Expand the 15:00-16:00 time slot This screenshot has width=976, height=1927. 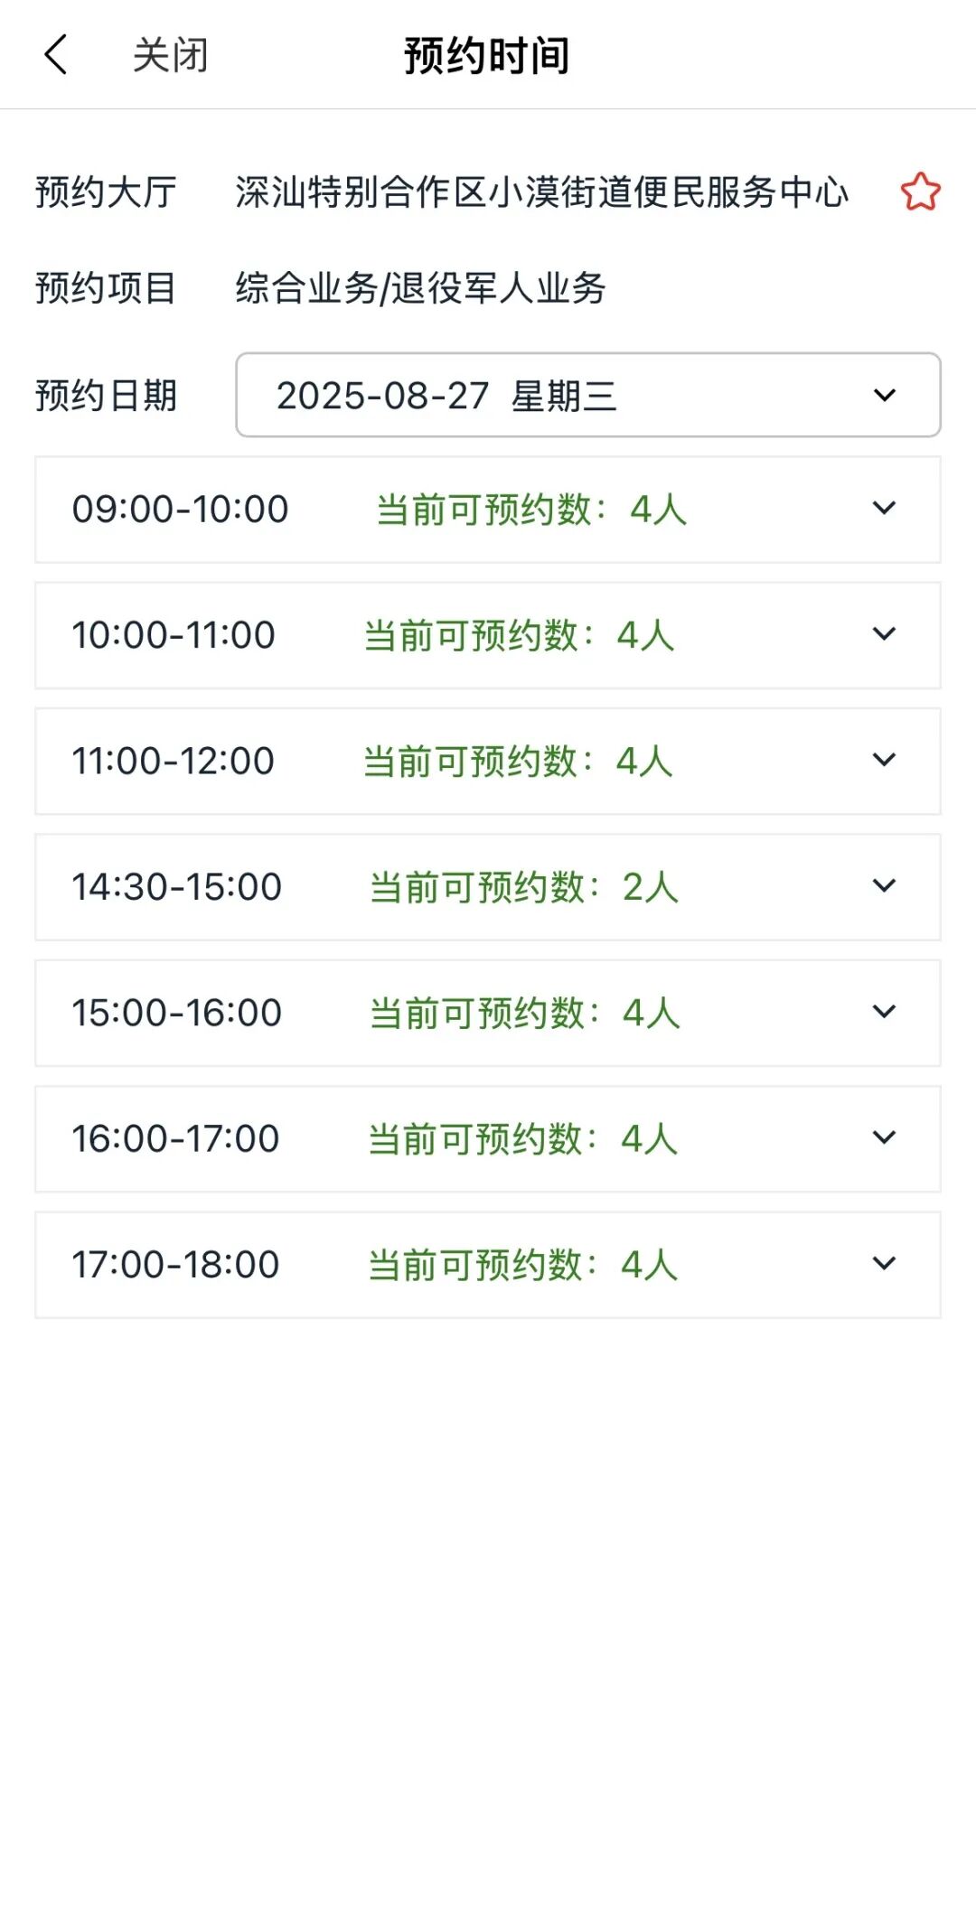[487, 1013]
